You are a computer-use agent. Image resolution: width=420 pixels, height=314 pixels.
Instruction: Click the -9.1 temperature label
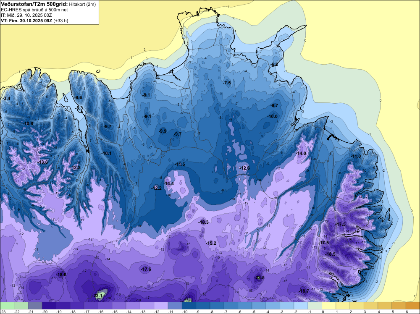click(147, 116)
